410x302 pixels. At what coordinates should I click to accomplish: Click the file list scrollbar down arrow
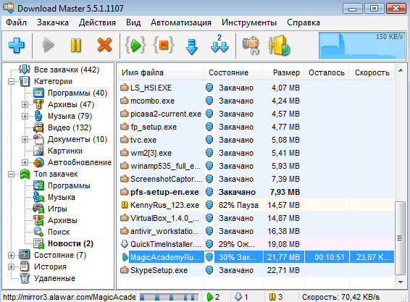coord(401,282)
